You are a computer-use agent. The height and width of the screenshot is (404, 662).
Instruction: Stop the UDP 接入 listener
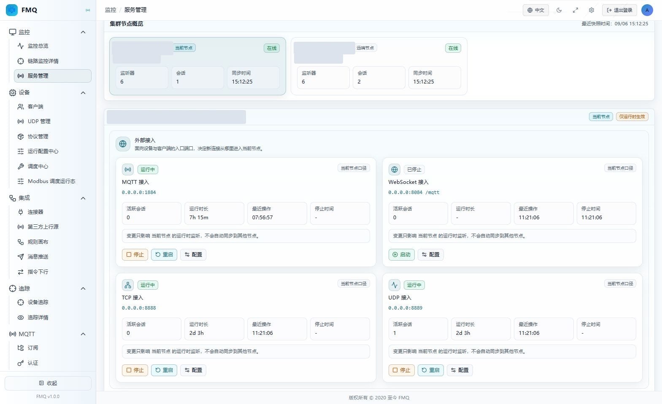pos(401,370)
